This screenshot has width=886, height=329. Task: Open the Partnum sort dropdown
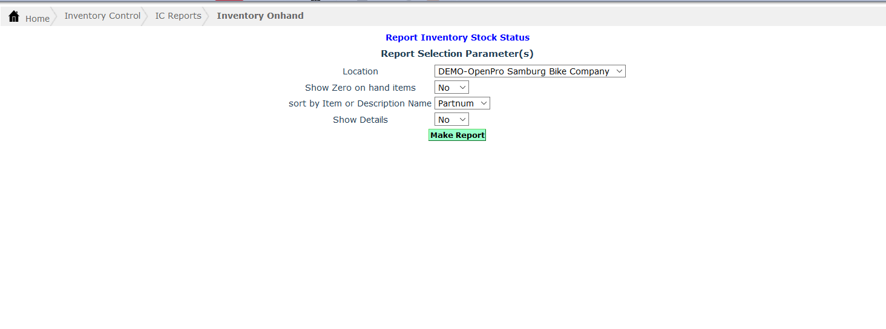461,103
